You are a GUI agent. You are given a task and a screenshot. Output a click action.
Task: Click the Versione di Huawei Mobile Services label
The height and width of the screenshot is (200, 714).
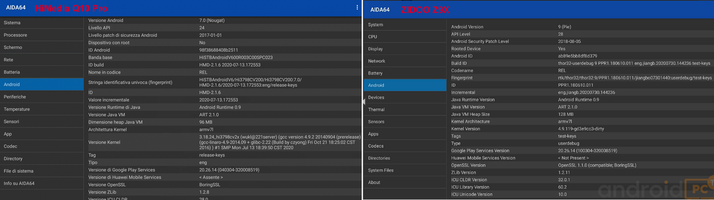tap(124, 177)
